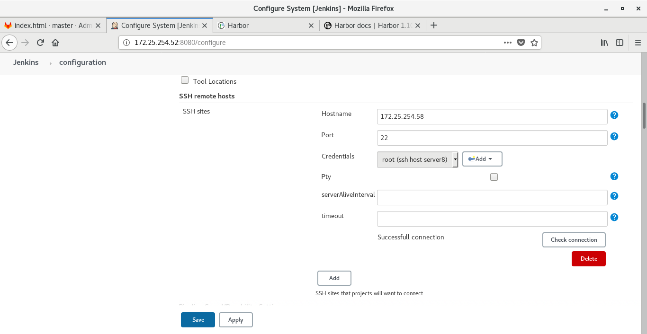Expand the breadcrumb arrow after Jenkins
647x334 pixels.
[50, 63]
